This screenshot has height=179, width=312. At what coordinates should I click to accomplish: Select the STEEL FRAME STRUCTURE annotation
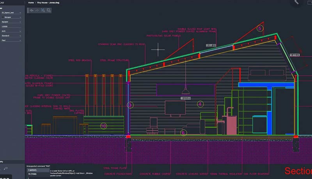(114, 60)
